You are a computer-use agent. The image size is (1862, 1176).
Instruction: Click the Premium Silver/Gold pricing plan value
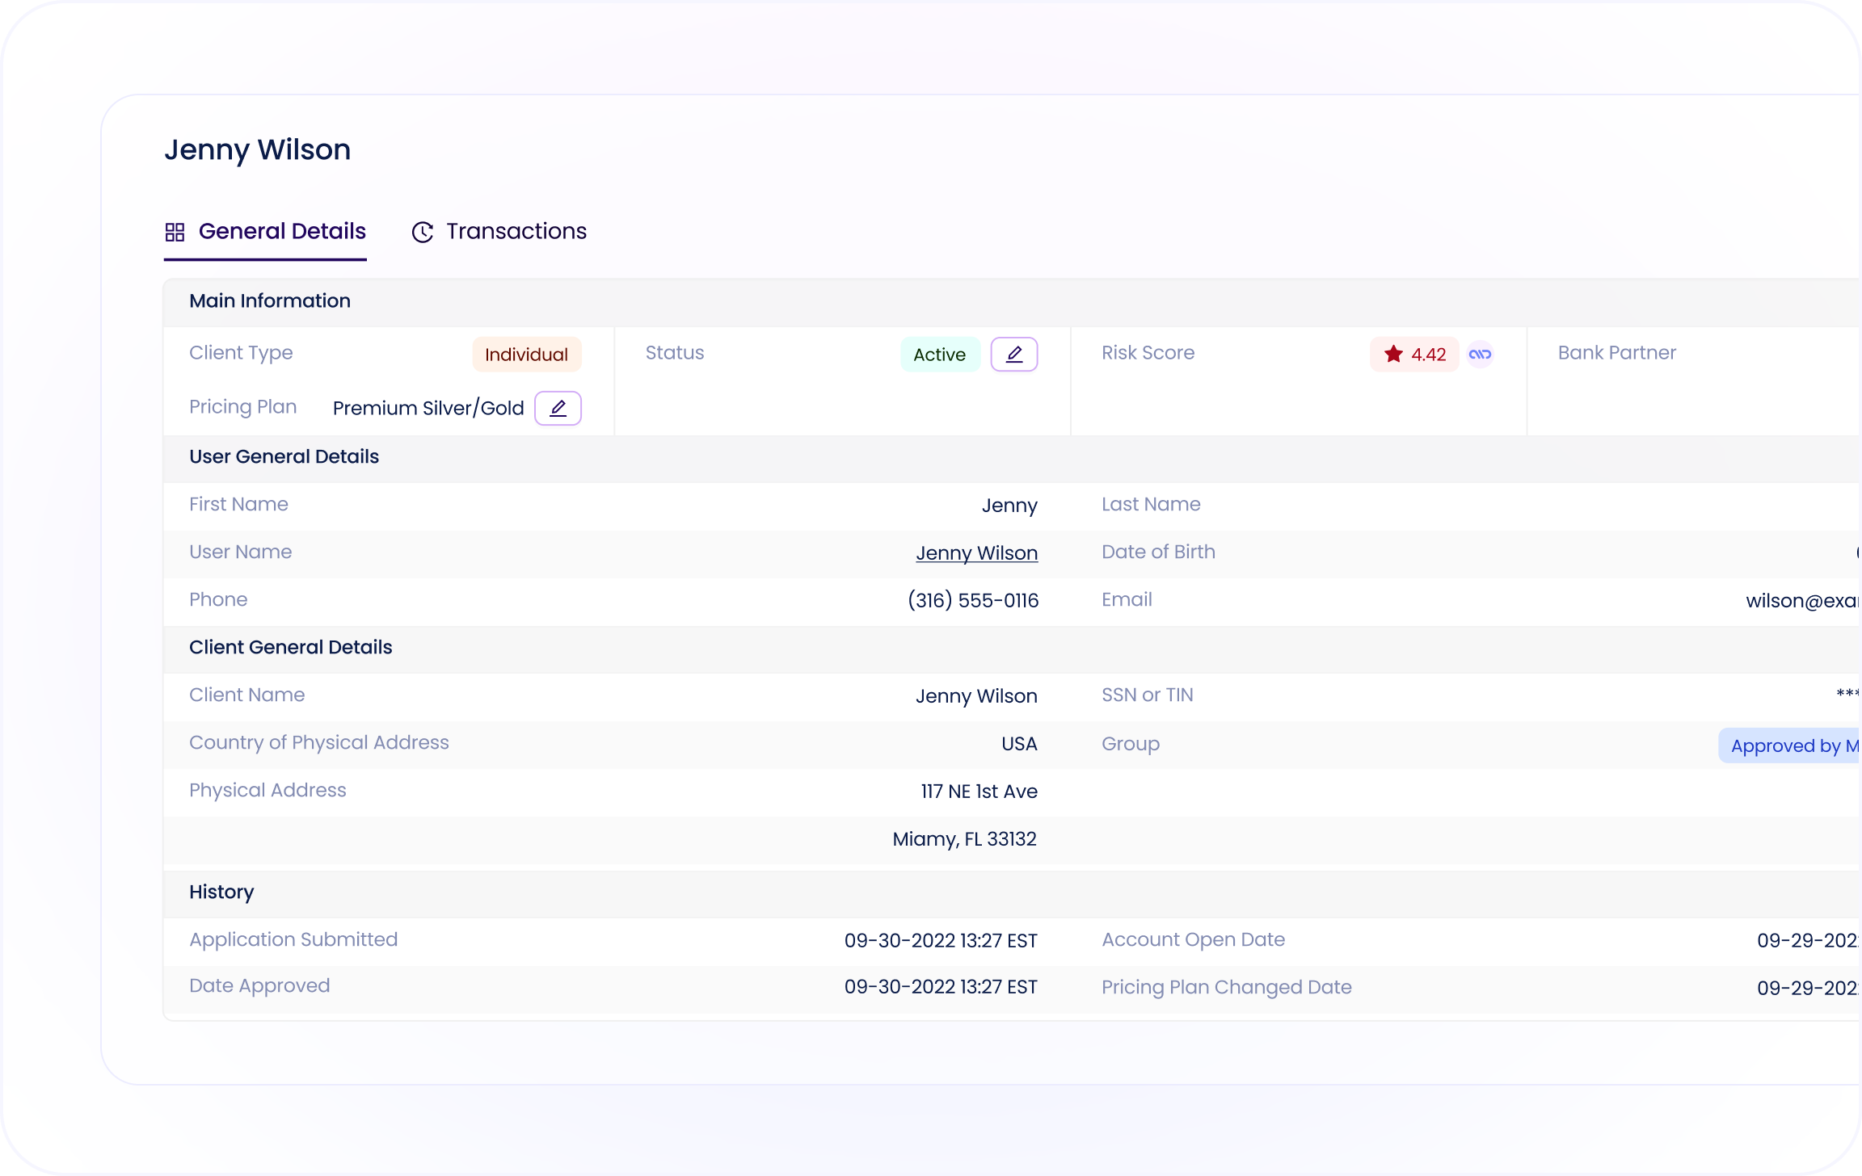coord(428,408)
